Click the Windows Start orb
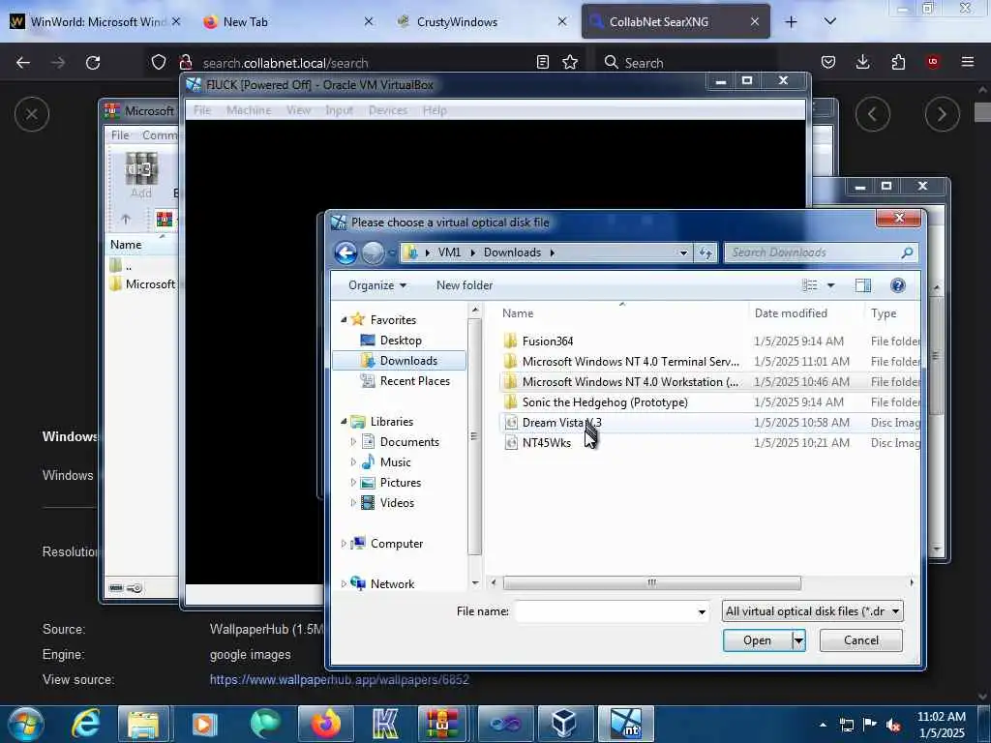Screen dimensions: 991x743 (25, 724)
